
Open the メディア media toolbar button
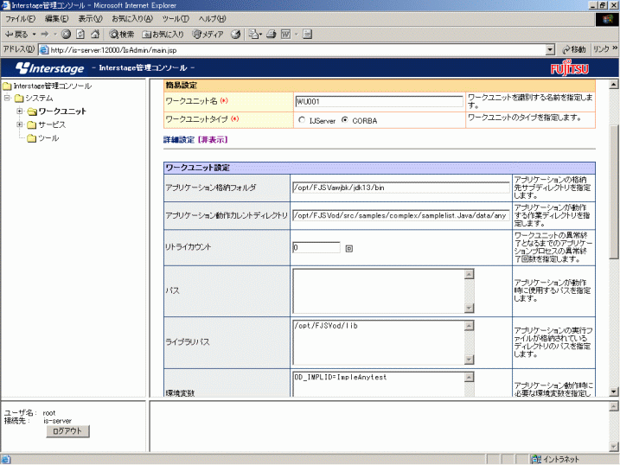pyautogui.click(x=208, y=35)
